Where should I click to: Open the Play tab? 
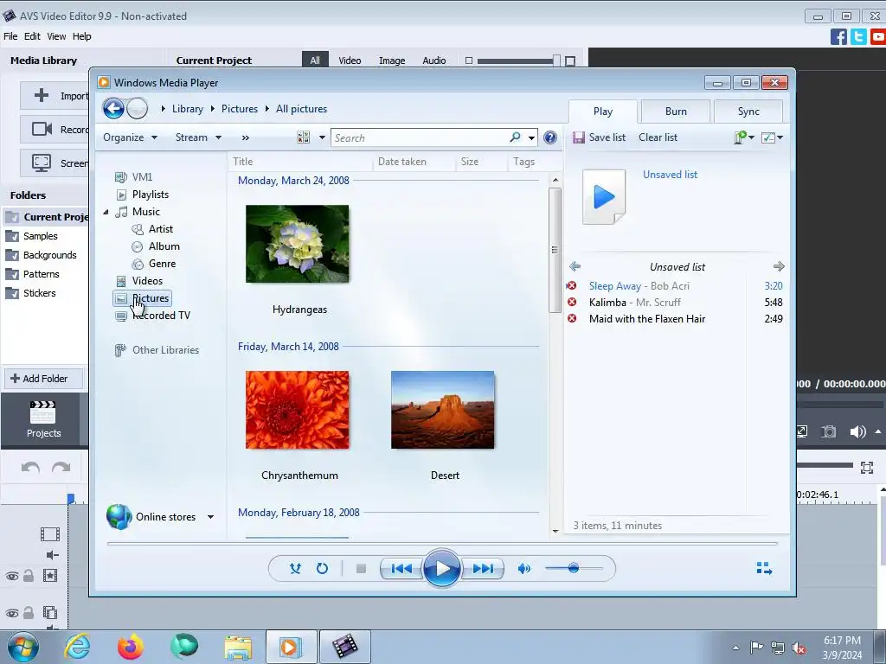[x=603, y=112]
